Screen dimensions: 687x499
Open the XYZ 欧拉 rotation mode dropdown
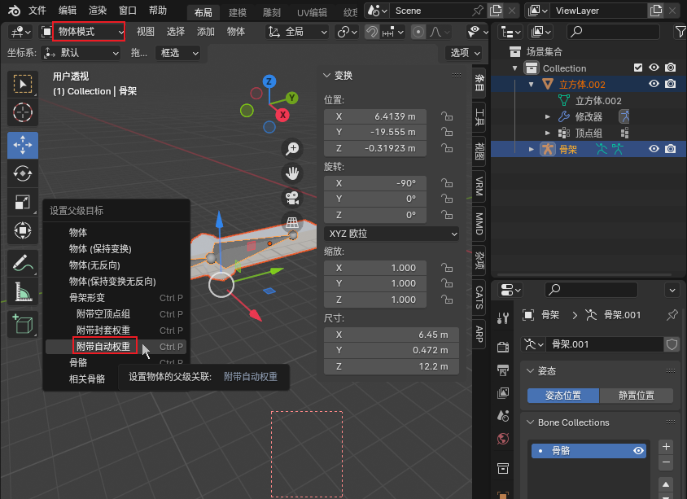[x=392, y=234]
